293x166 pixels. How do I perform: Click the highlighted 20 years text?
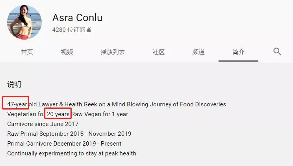[58, 114]
